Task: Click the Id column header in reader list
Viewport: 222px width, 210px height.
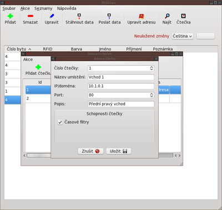Action: (40, 82)
